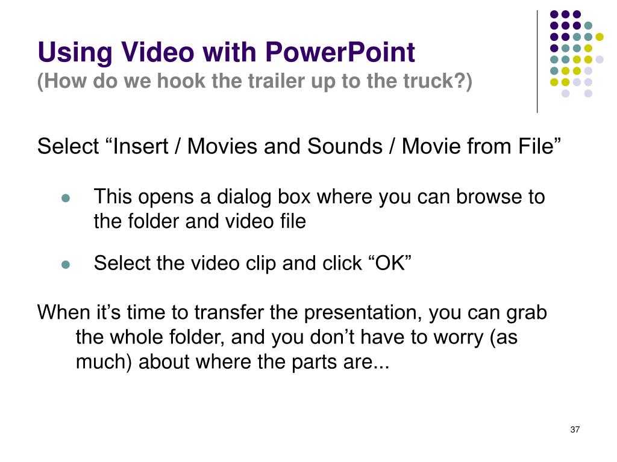The width and height of the screenshot is (617, 462).
Task: Click the teal dot in the top dot row's right end
Action: click(588, 26)
